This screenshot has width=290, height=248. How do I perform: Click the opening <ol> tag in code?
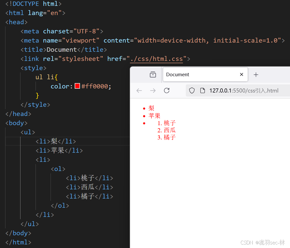58,169
